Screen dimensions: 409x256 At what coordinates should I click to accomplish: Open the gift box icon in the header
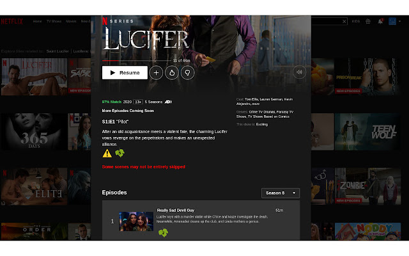click(368, 21)
